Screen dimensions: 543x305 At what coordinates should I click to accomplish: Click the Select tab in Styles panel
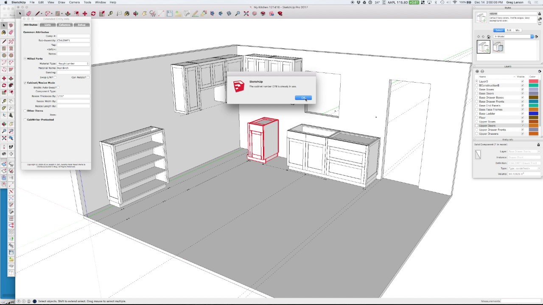point(499,30)
